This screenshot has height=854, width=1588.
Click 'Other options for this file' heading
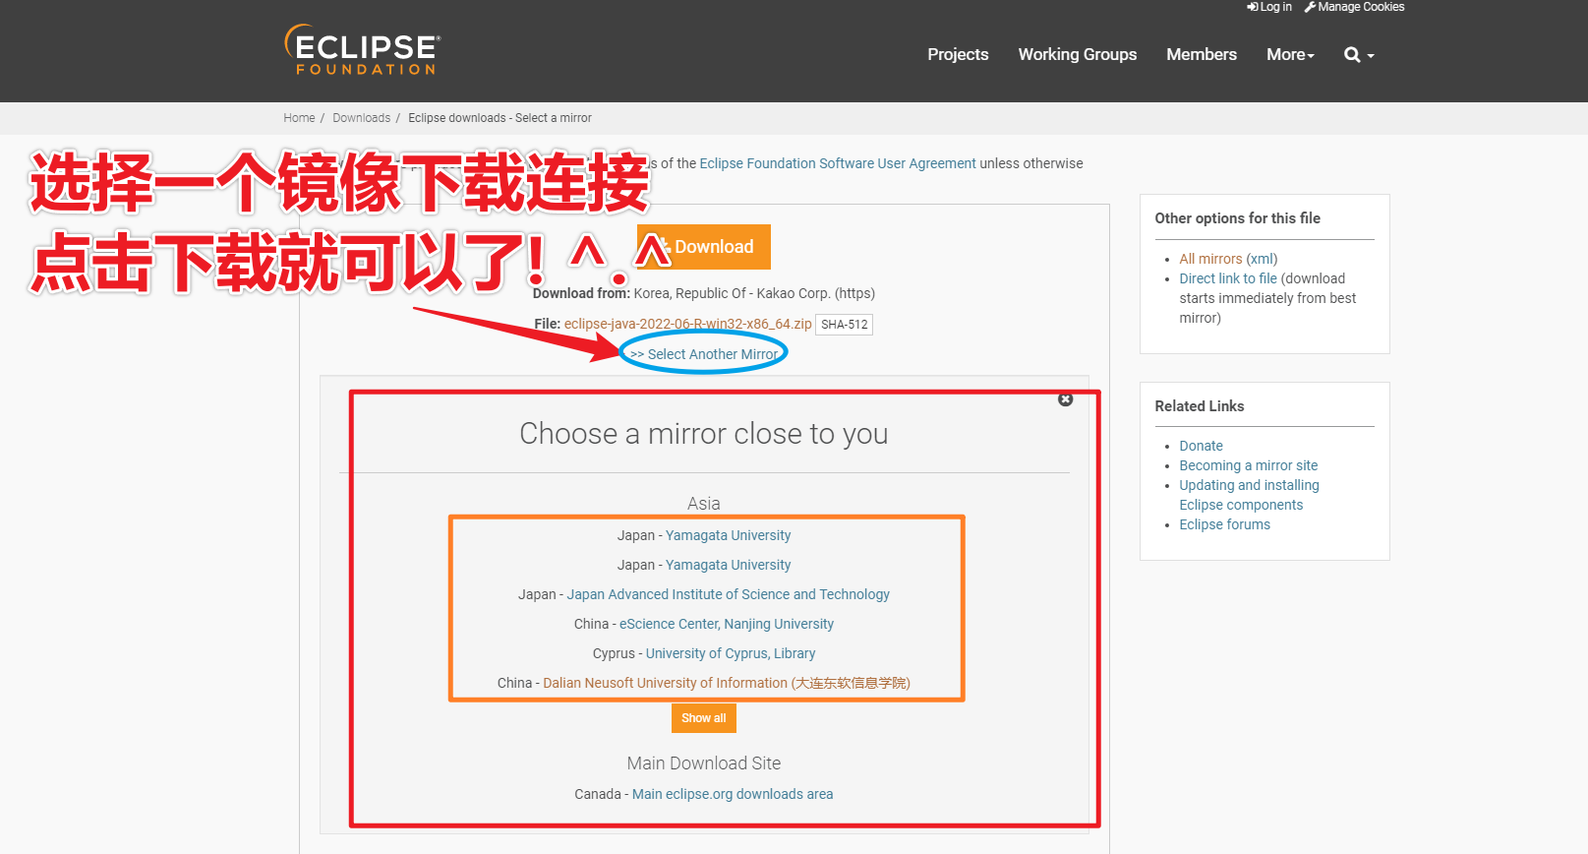[1237, 218]
